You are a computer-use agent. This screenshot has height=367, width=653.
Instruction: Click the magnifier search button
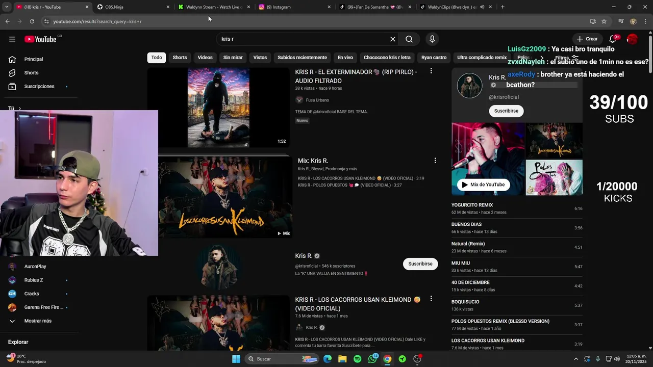click(409, 39)
